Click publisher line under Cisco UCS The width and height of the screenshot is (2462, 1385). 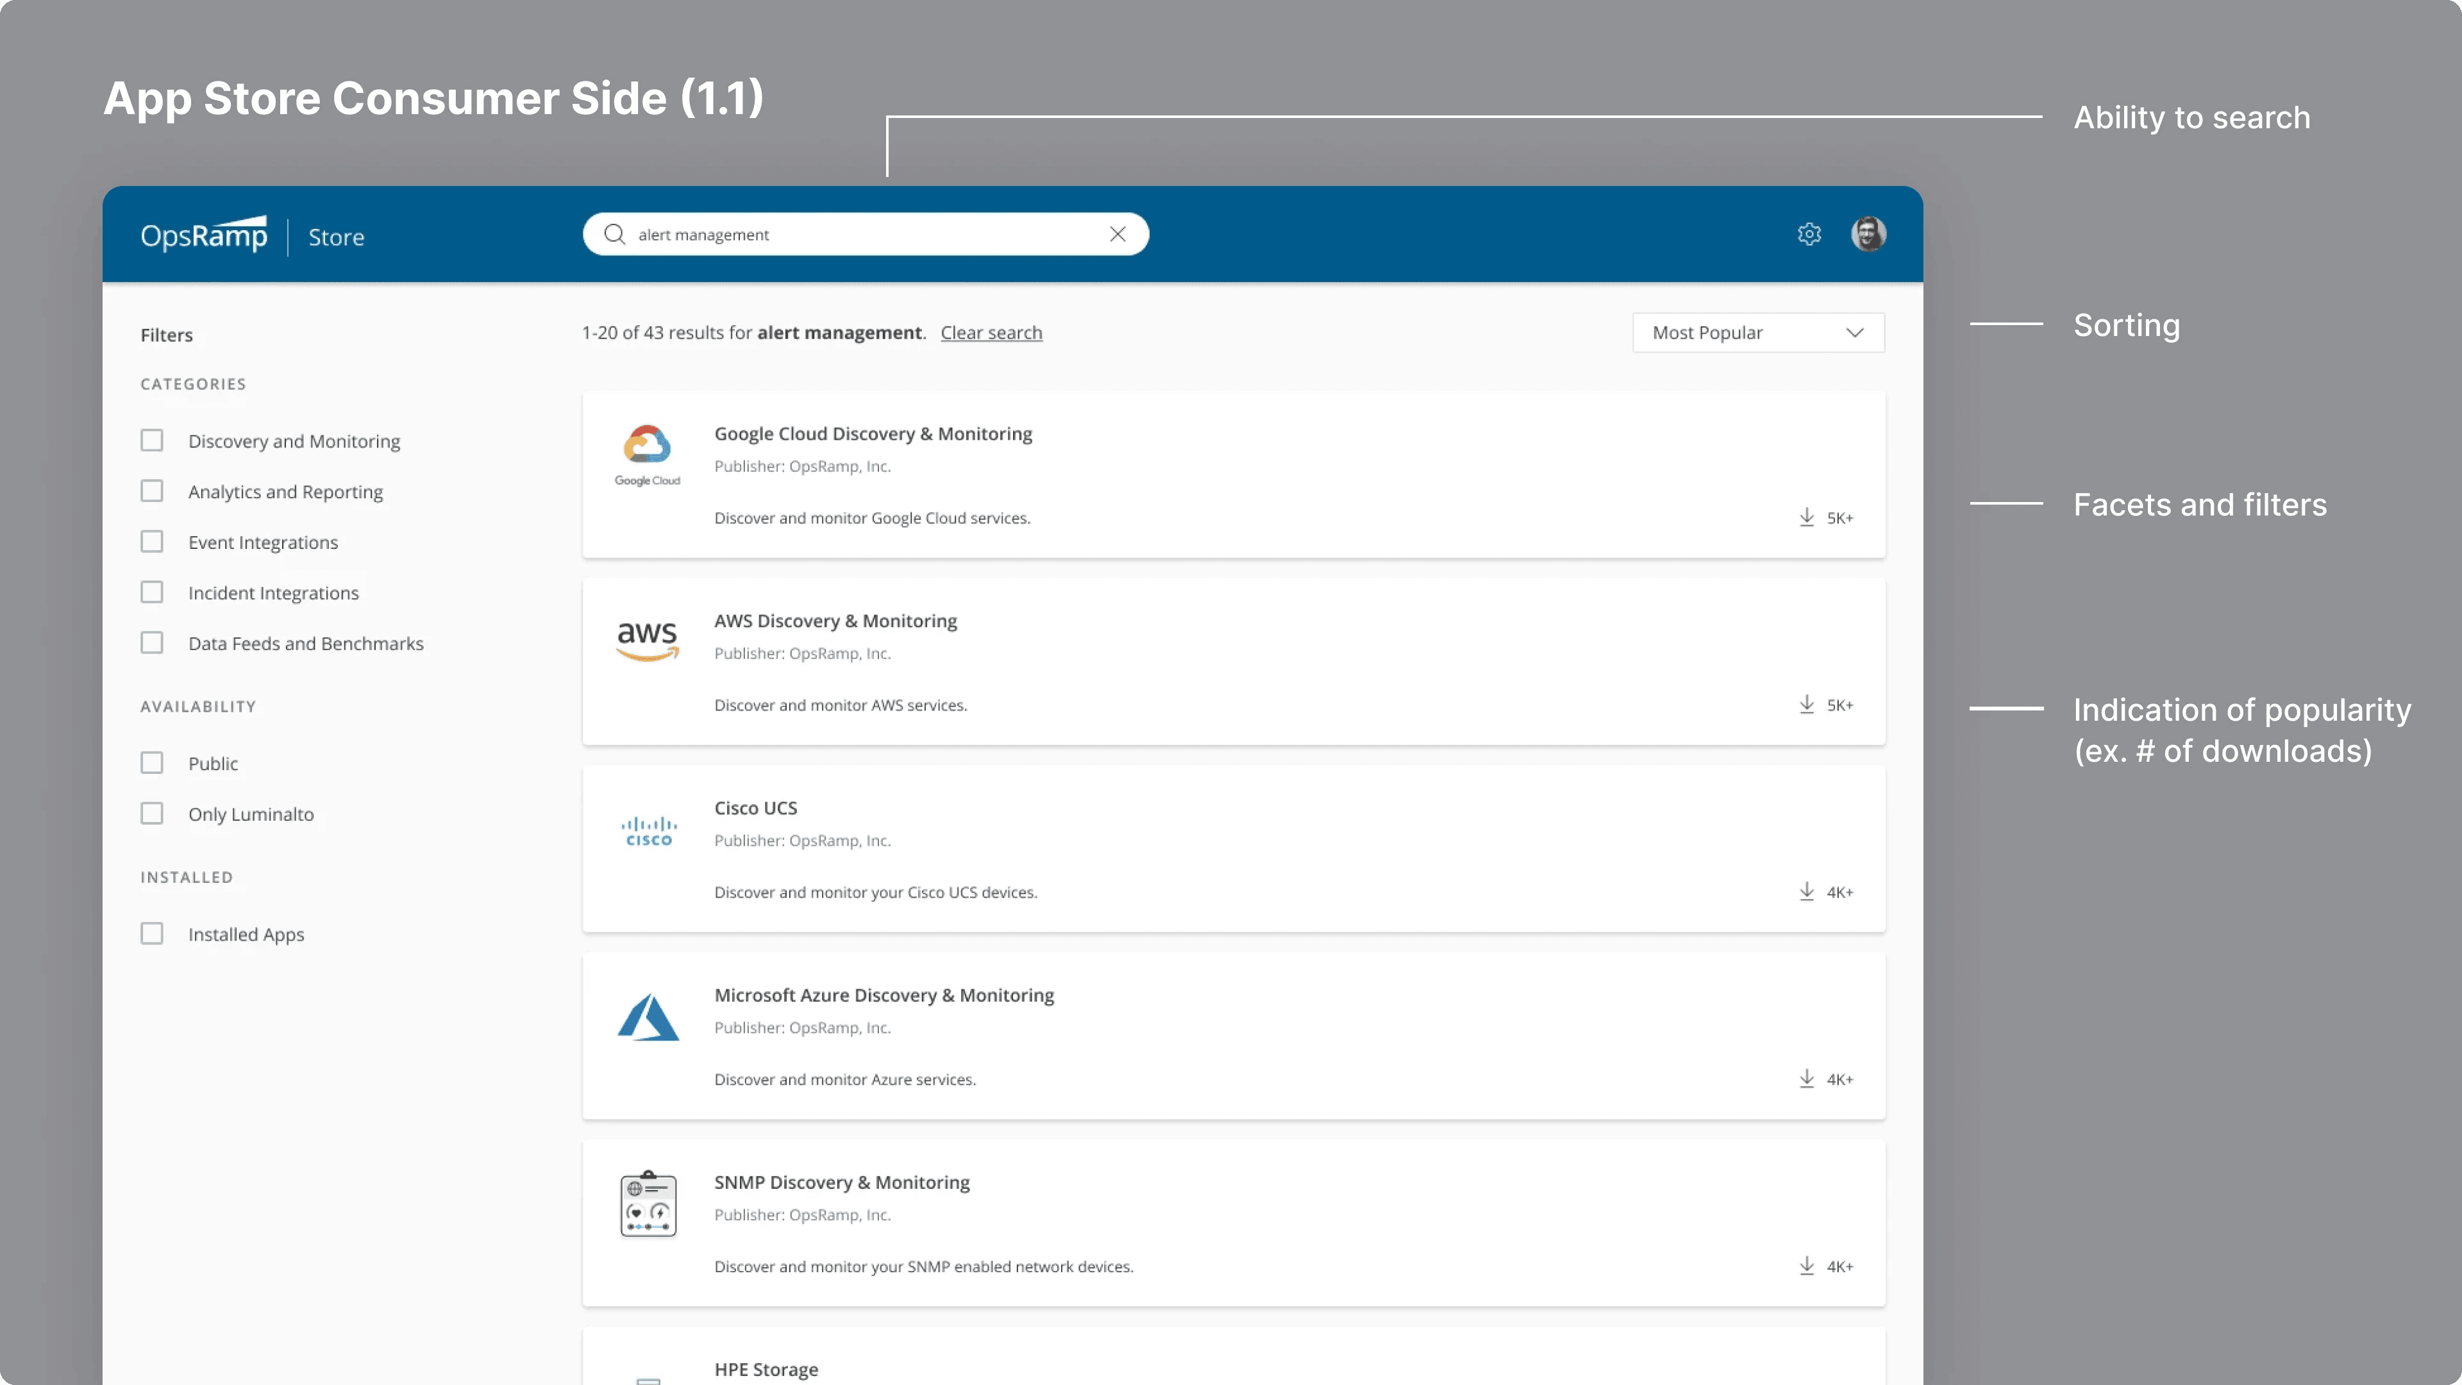coord(803,841)
